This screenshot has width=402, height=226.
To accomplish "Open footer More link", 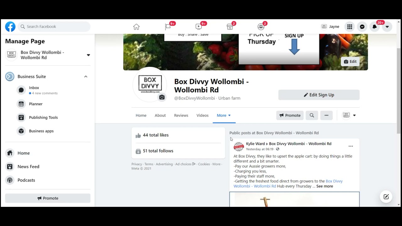I will tap(216, 164).
